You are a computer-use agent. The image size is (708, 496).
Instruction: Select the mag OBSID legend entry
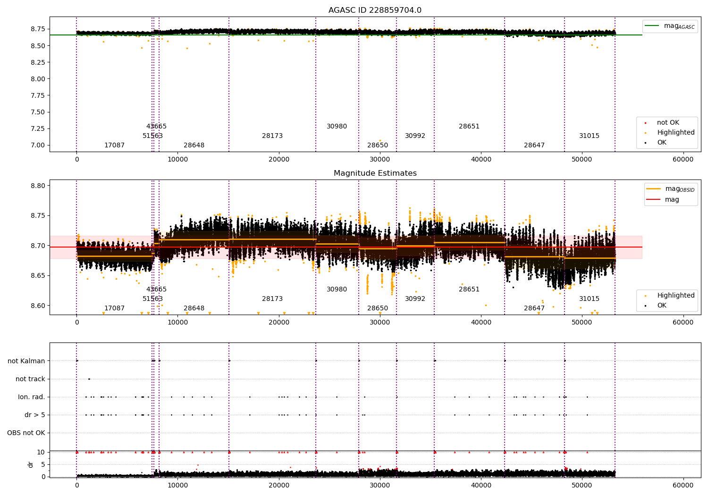(670, 189)
